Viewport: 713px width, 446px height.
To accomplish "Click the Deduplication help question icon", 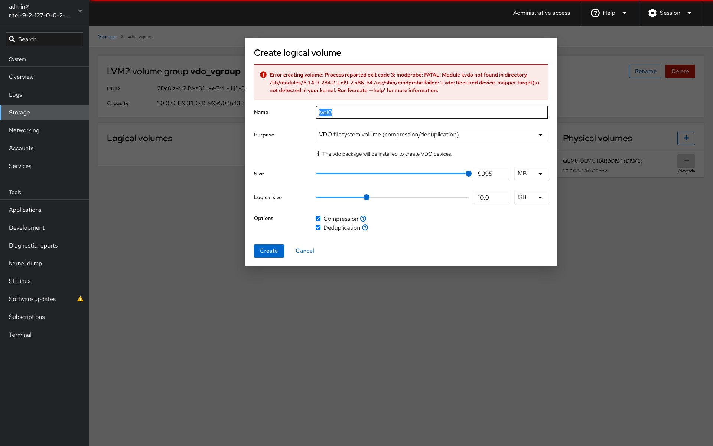I will [365, 227].
